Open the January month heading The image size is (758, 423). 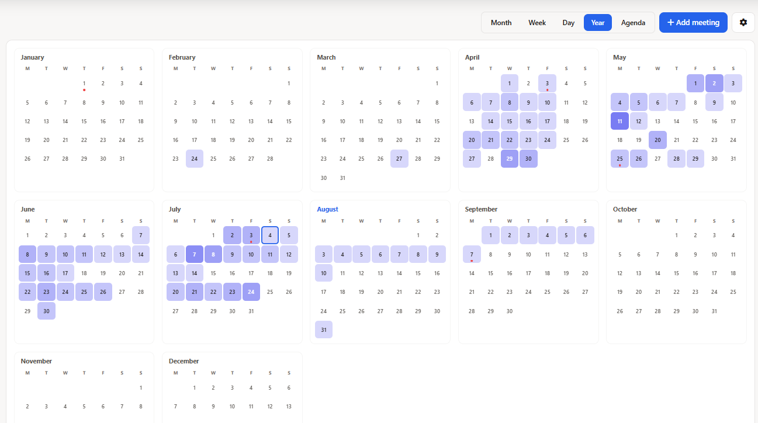coord(32,57)
